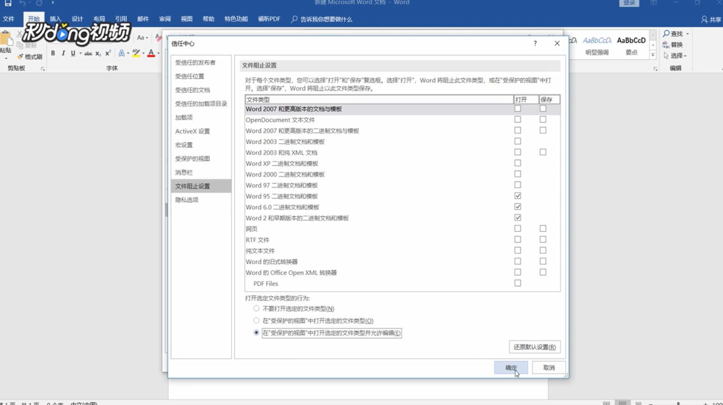Apply subscript (x₂) formatting
This screenshot has height=405, width=723.
tap(98, 53)
